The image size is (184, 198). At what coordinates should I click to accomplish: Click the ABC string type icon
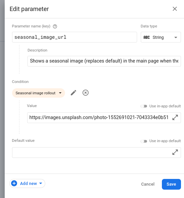146,37
